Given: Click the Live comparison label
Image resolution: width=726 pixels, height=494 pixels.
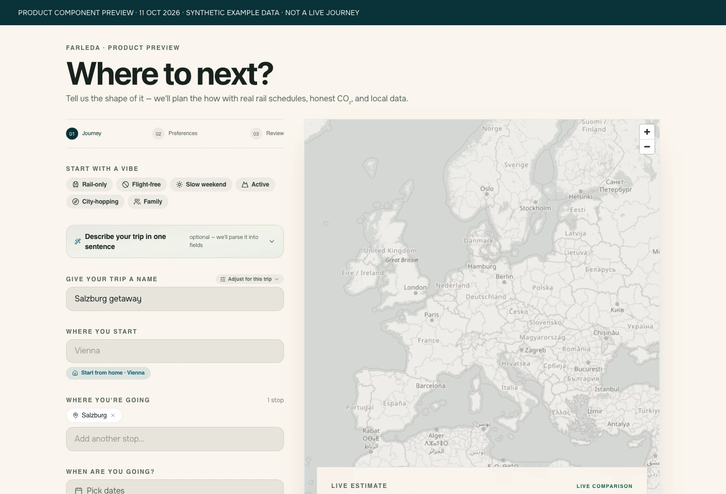Looking at the screenshot, I should (604, 486).
